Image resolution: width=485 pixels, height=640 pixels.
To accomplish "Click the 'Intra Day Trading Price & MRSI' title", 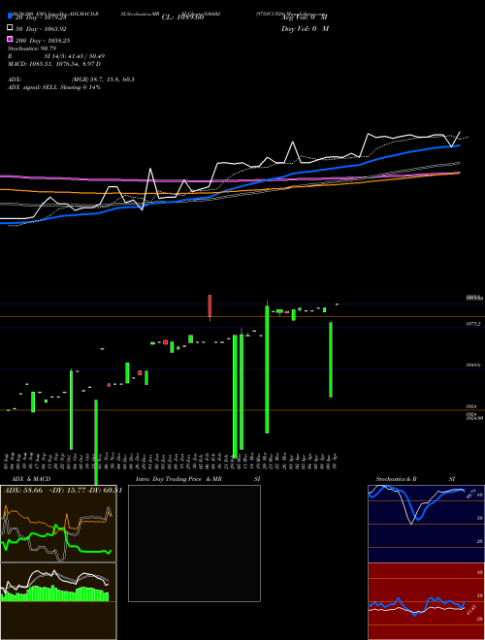I will (198, 479).
